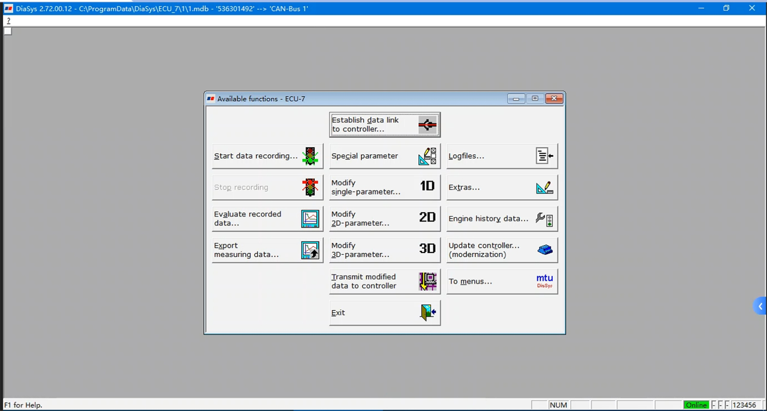
Task: Click the Exit button label
Action: coord(338,312)
